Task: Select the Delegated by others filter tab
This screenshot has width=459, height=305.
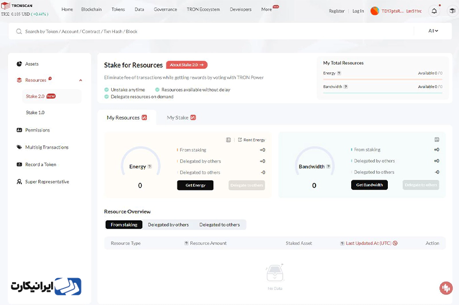Action: pyautogui.click(x=168, y=224)
